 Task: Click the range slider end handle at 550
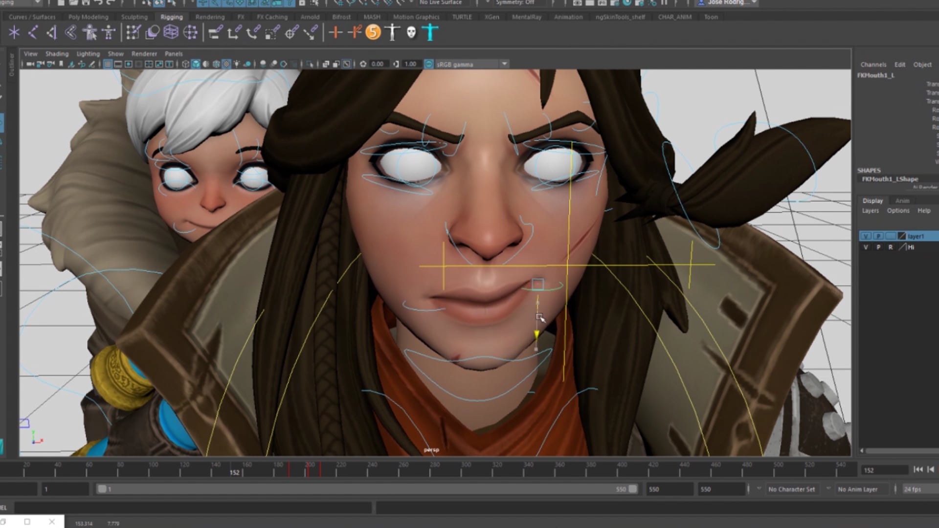pyautogui.click(x=632, y=489)
